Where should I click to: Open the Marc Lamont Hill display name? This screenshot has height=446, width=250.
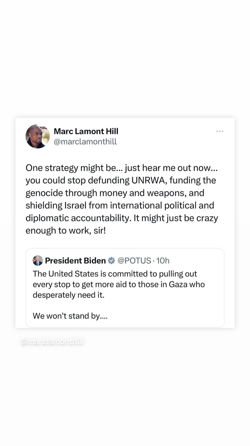coord(86,131)
